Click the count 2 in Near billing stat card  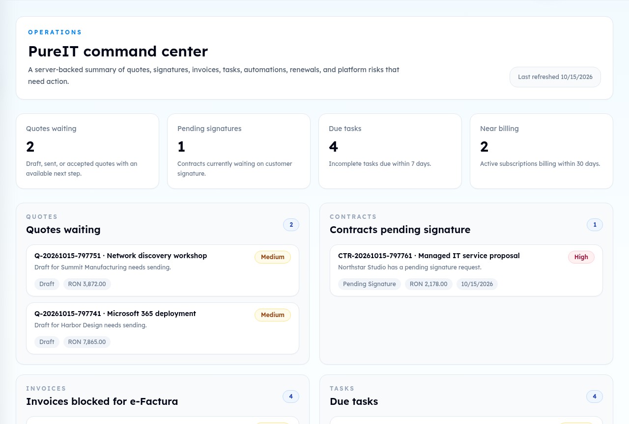tap(485, 147)
